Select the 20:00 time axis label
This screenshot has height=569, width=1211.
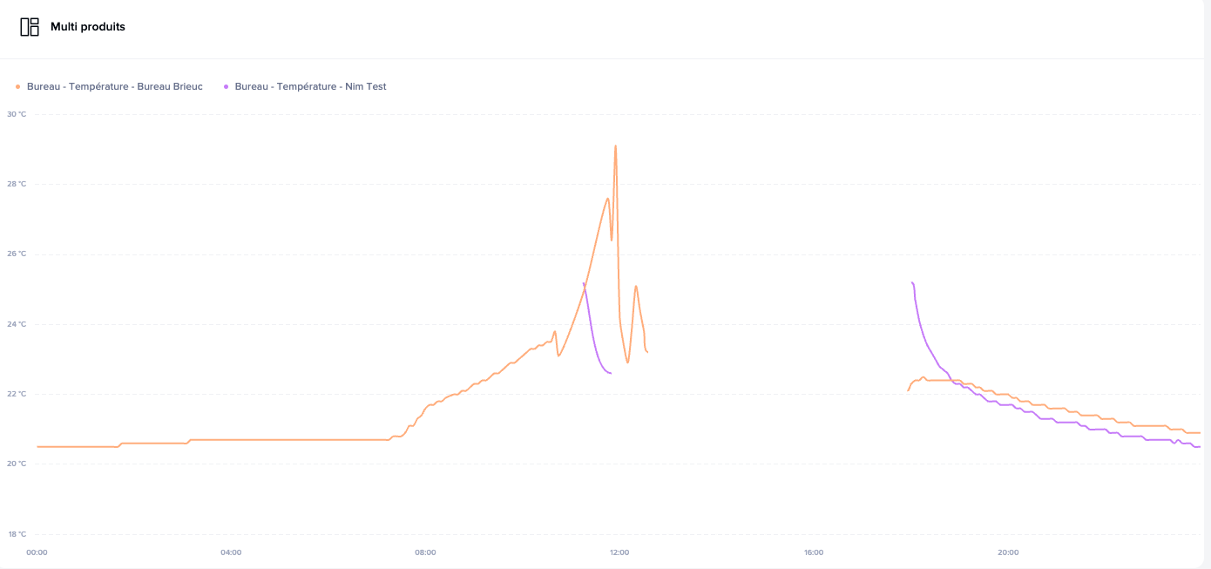point(1008,552)
